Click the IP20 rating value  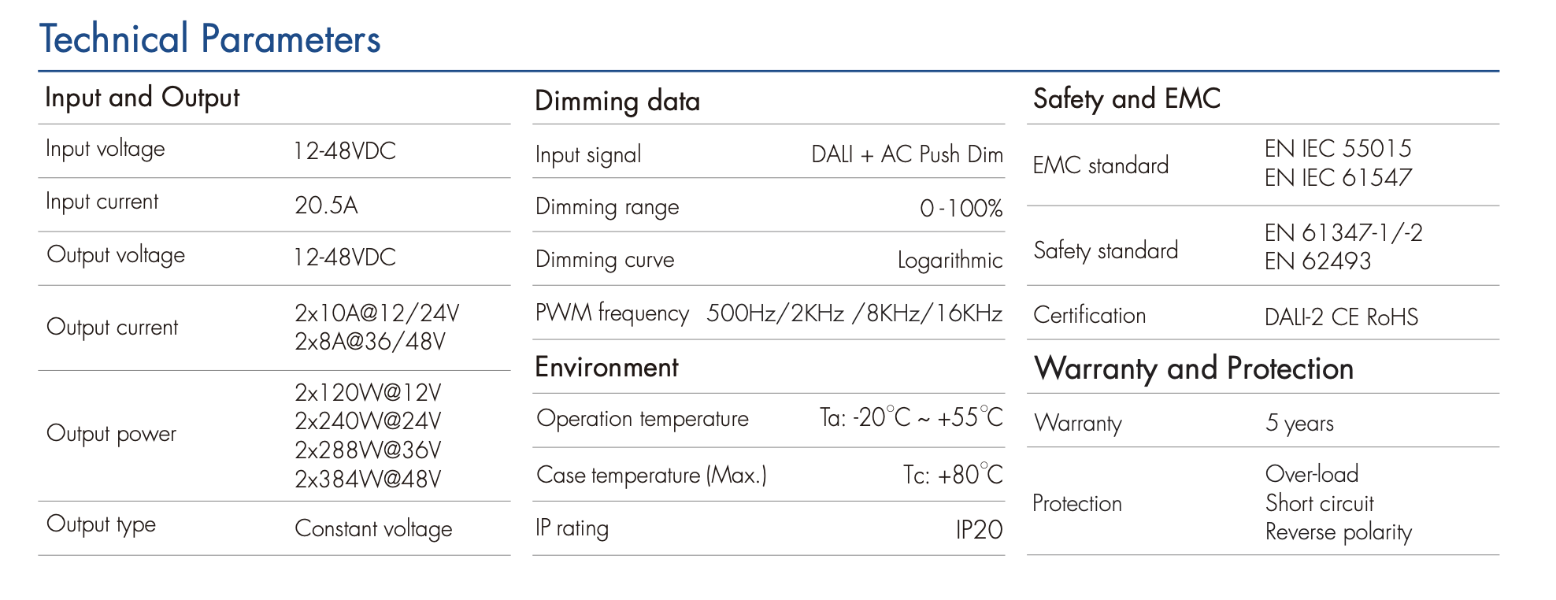coord(979,530)
